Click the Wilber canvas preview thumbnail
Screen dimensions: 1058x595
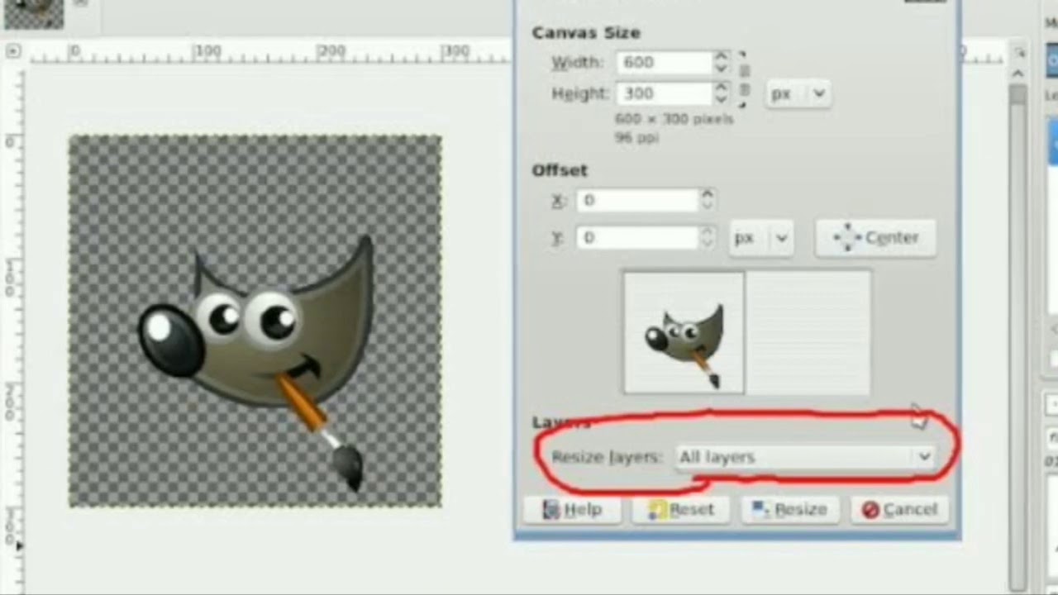click(684, 332)
